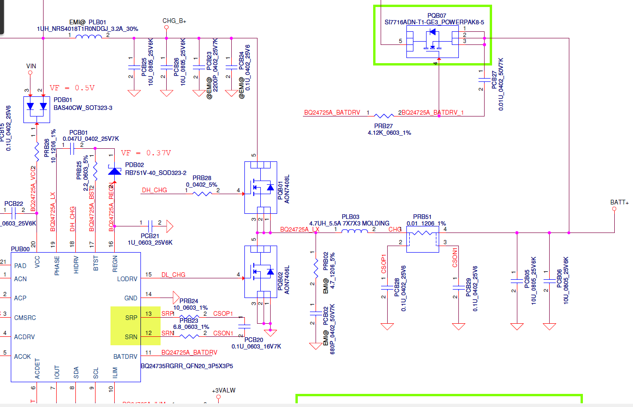Select the ground symbol below PCB28

click(x=387, y=327)
